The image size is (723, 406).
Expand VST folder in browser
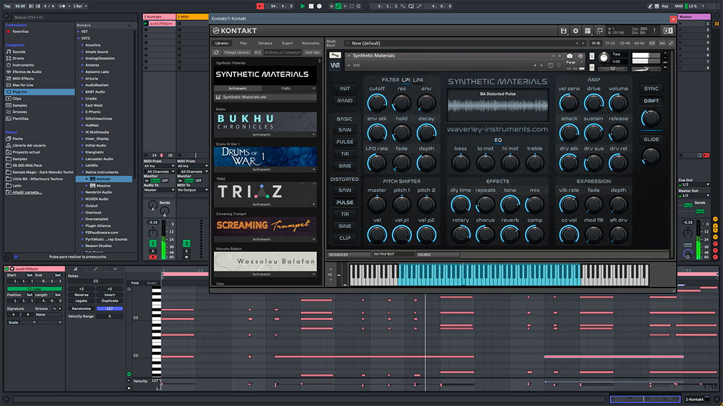pyautogui.click(x=78, y=31)
